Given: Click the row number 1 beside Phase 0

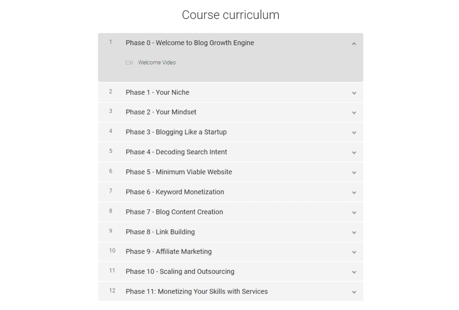Looking at the screenshot, I should click(x=111, y=42).
